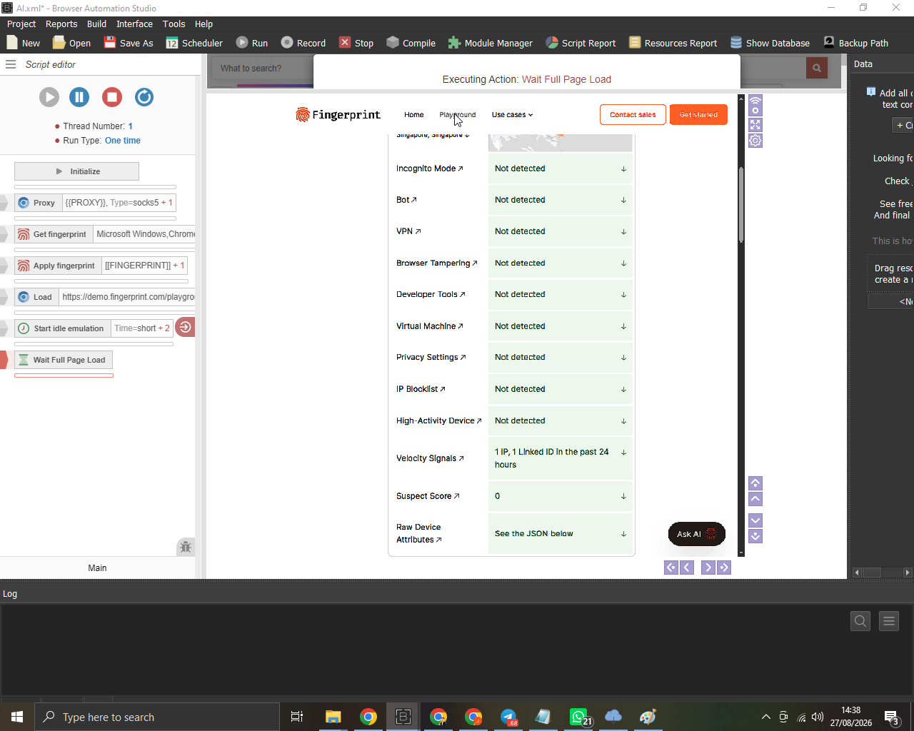Stop script with the red round button

pyautogui.click(x=111, y=97)
